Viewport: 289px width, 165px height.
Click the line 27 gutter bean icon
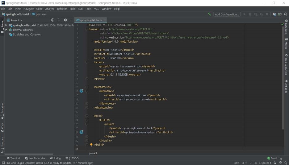coord(82,132)
